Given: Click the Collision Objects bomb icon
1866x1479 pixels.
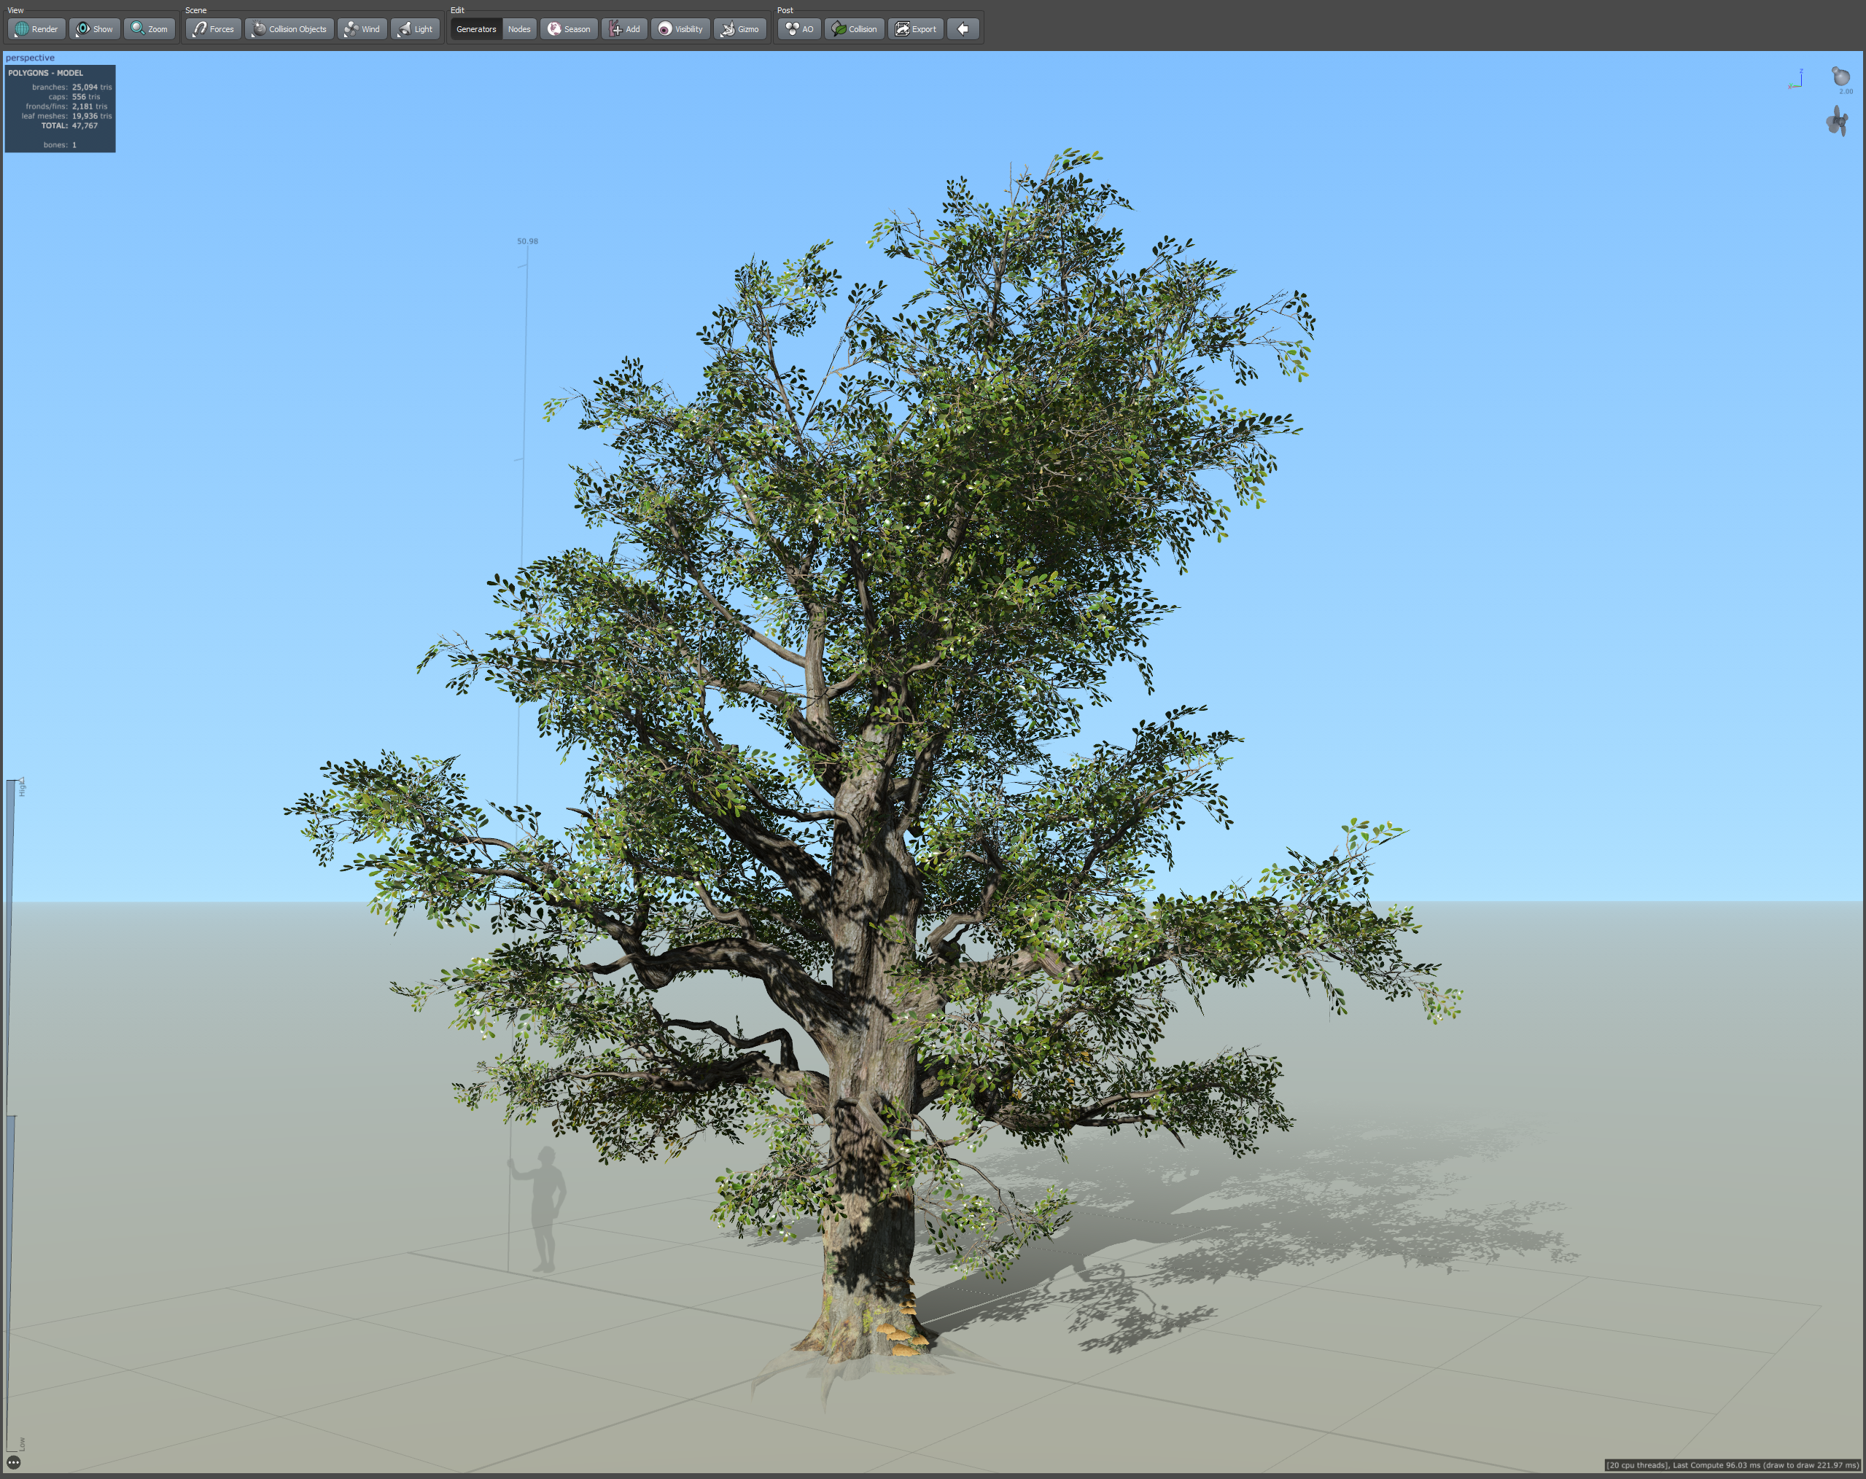Looking at the screenshot, I should click(x=289, y=28).
